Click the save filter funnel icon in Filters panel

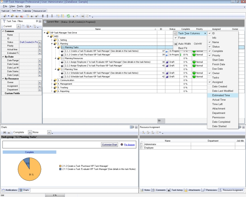pyautogui.click(x=34, y=26)
